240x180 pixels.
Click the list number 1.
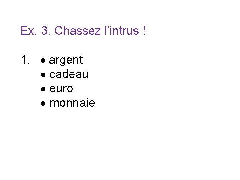tap(25, 60)
